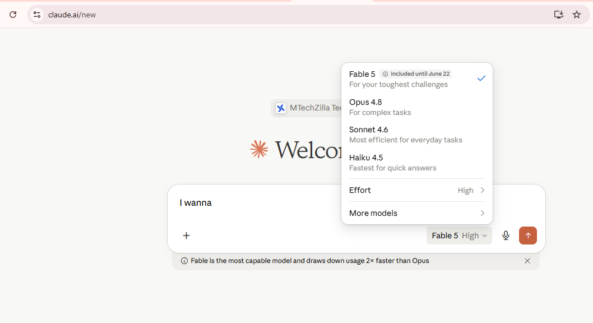593x323 pixels.
Task: Click the orange Claude starburst logo
Action: tap(259, 149)
